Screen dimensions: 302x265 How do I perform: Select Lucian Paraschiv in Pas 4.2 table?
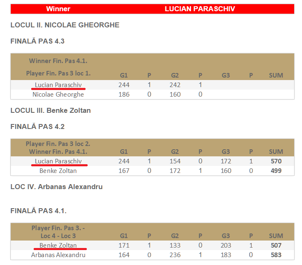pos(58,161)
